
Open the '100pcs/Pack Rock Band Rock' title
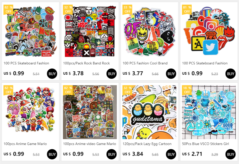(86, 63)
